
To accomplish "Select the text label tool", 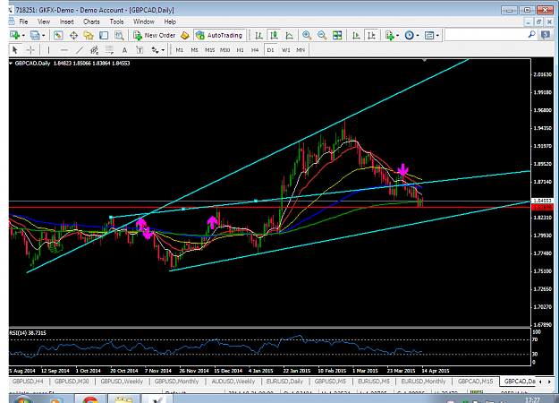I will tap(140, 50).
